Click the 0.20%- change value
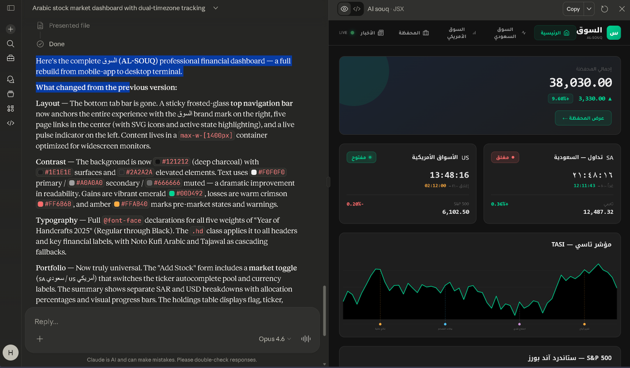Viewport: 630px width, 368px height. pyautogui.click(x=355, y=203)
